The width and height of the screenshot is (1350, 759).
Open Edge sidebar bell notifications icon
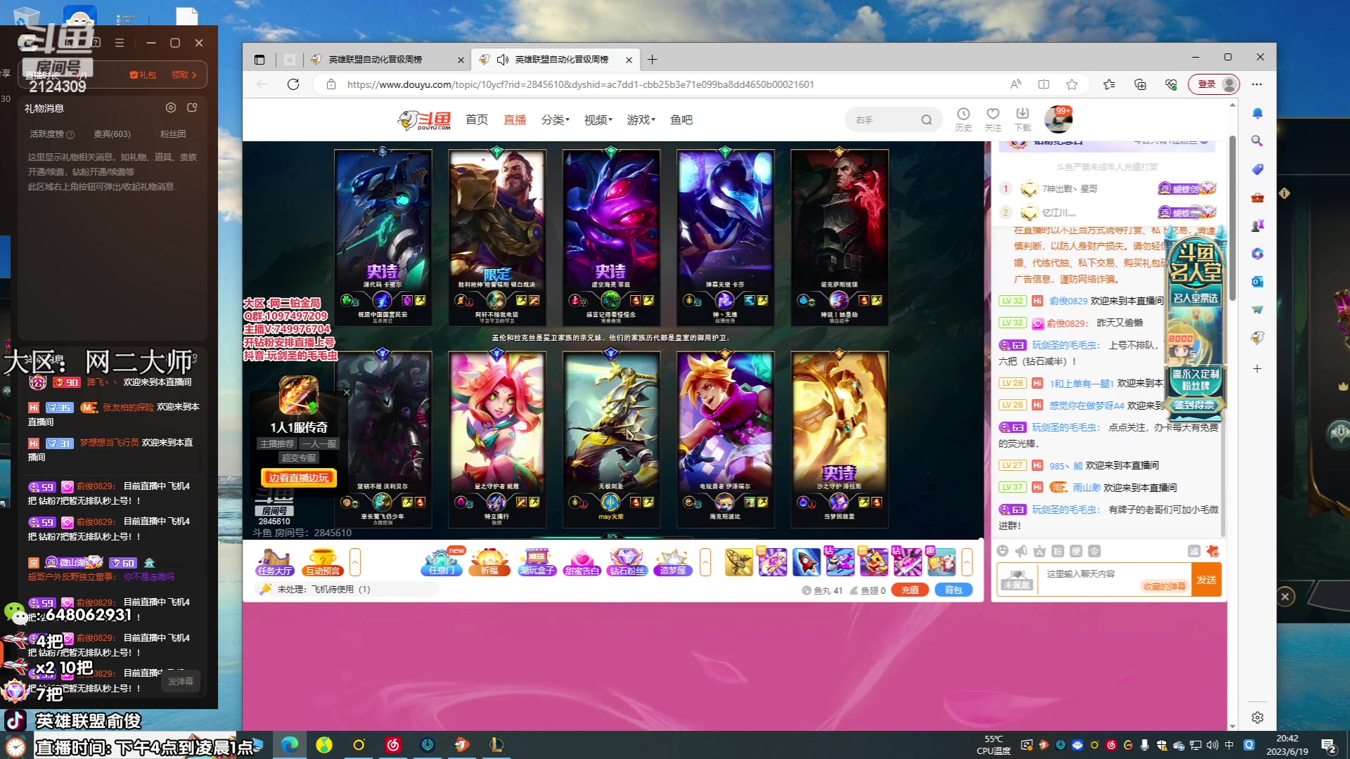pos(1257,113)
